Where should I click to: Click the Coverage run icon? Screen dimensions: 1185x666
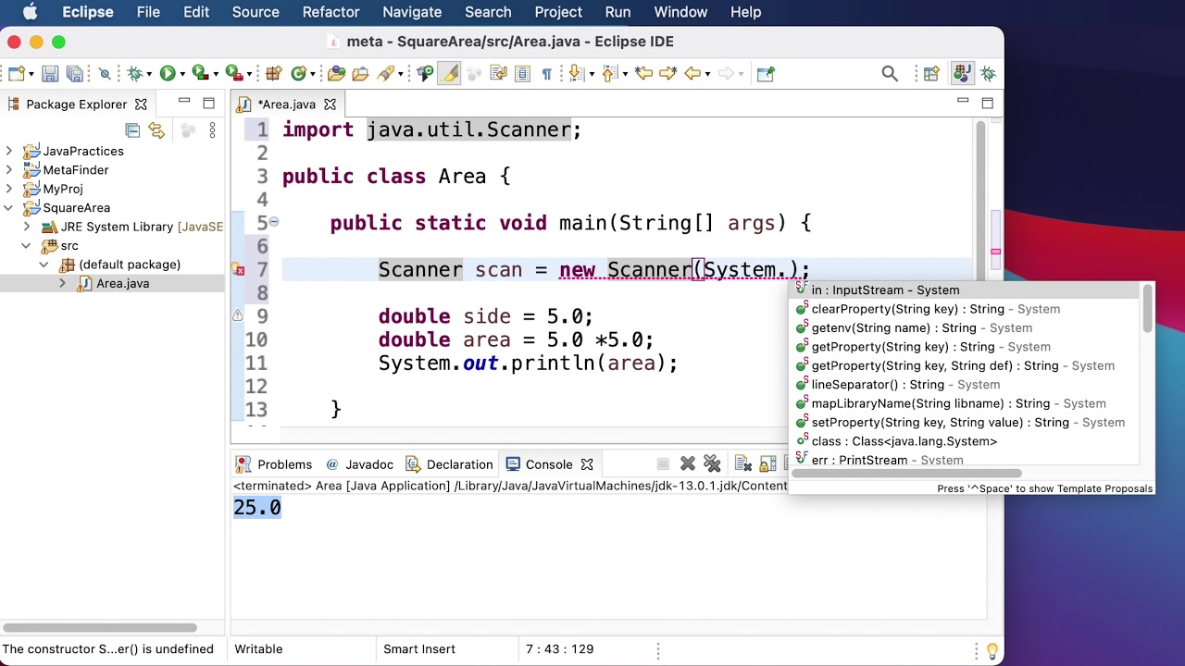pos(199,74)
